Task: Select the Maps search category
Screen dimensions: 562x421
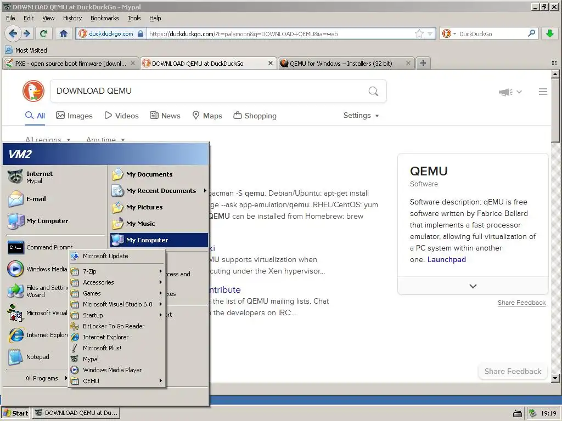Action: tap(207, 116)
